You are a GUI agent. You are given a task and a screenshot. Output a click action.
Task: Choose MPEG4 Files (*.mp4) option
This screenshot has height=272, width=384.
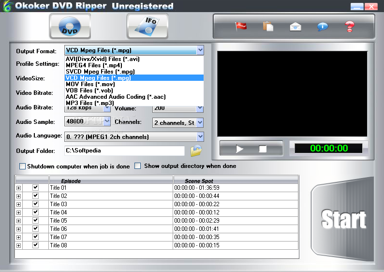coord(134,65)
